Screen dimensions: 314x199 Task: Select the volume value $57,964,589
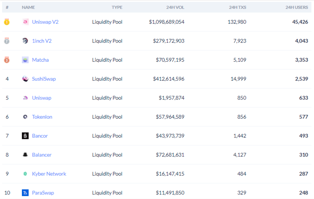pyautogui.click(x=170, y=117)
